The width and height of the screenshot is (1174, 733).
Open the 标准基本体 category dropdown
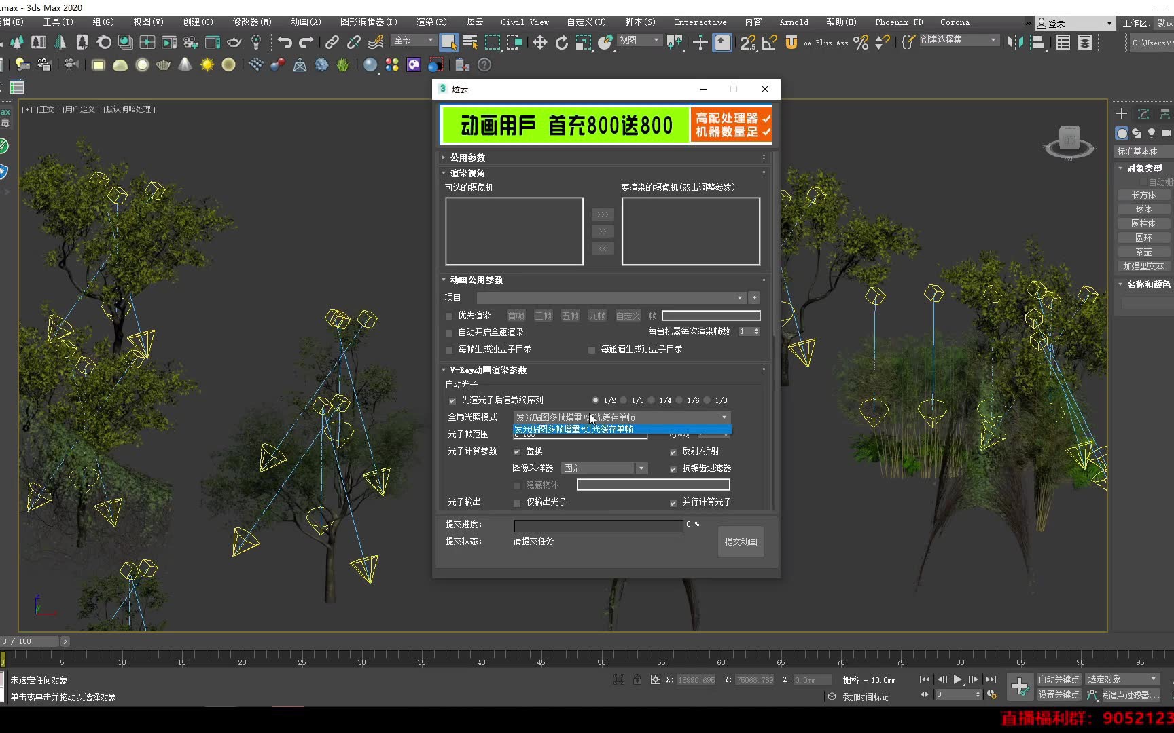1144,151
